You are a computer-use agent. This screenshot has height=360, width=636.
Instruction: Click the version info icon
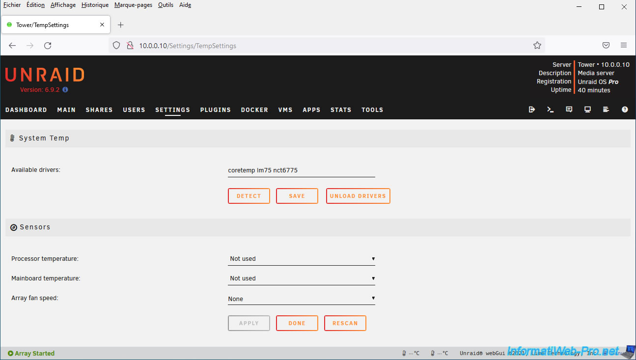coord(65,90)
